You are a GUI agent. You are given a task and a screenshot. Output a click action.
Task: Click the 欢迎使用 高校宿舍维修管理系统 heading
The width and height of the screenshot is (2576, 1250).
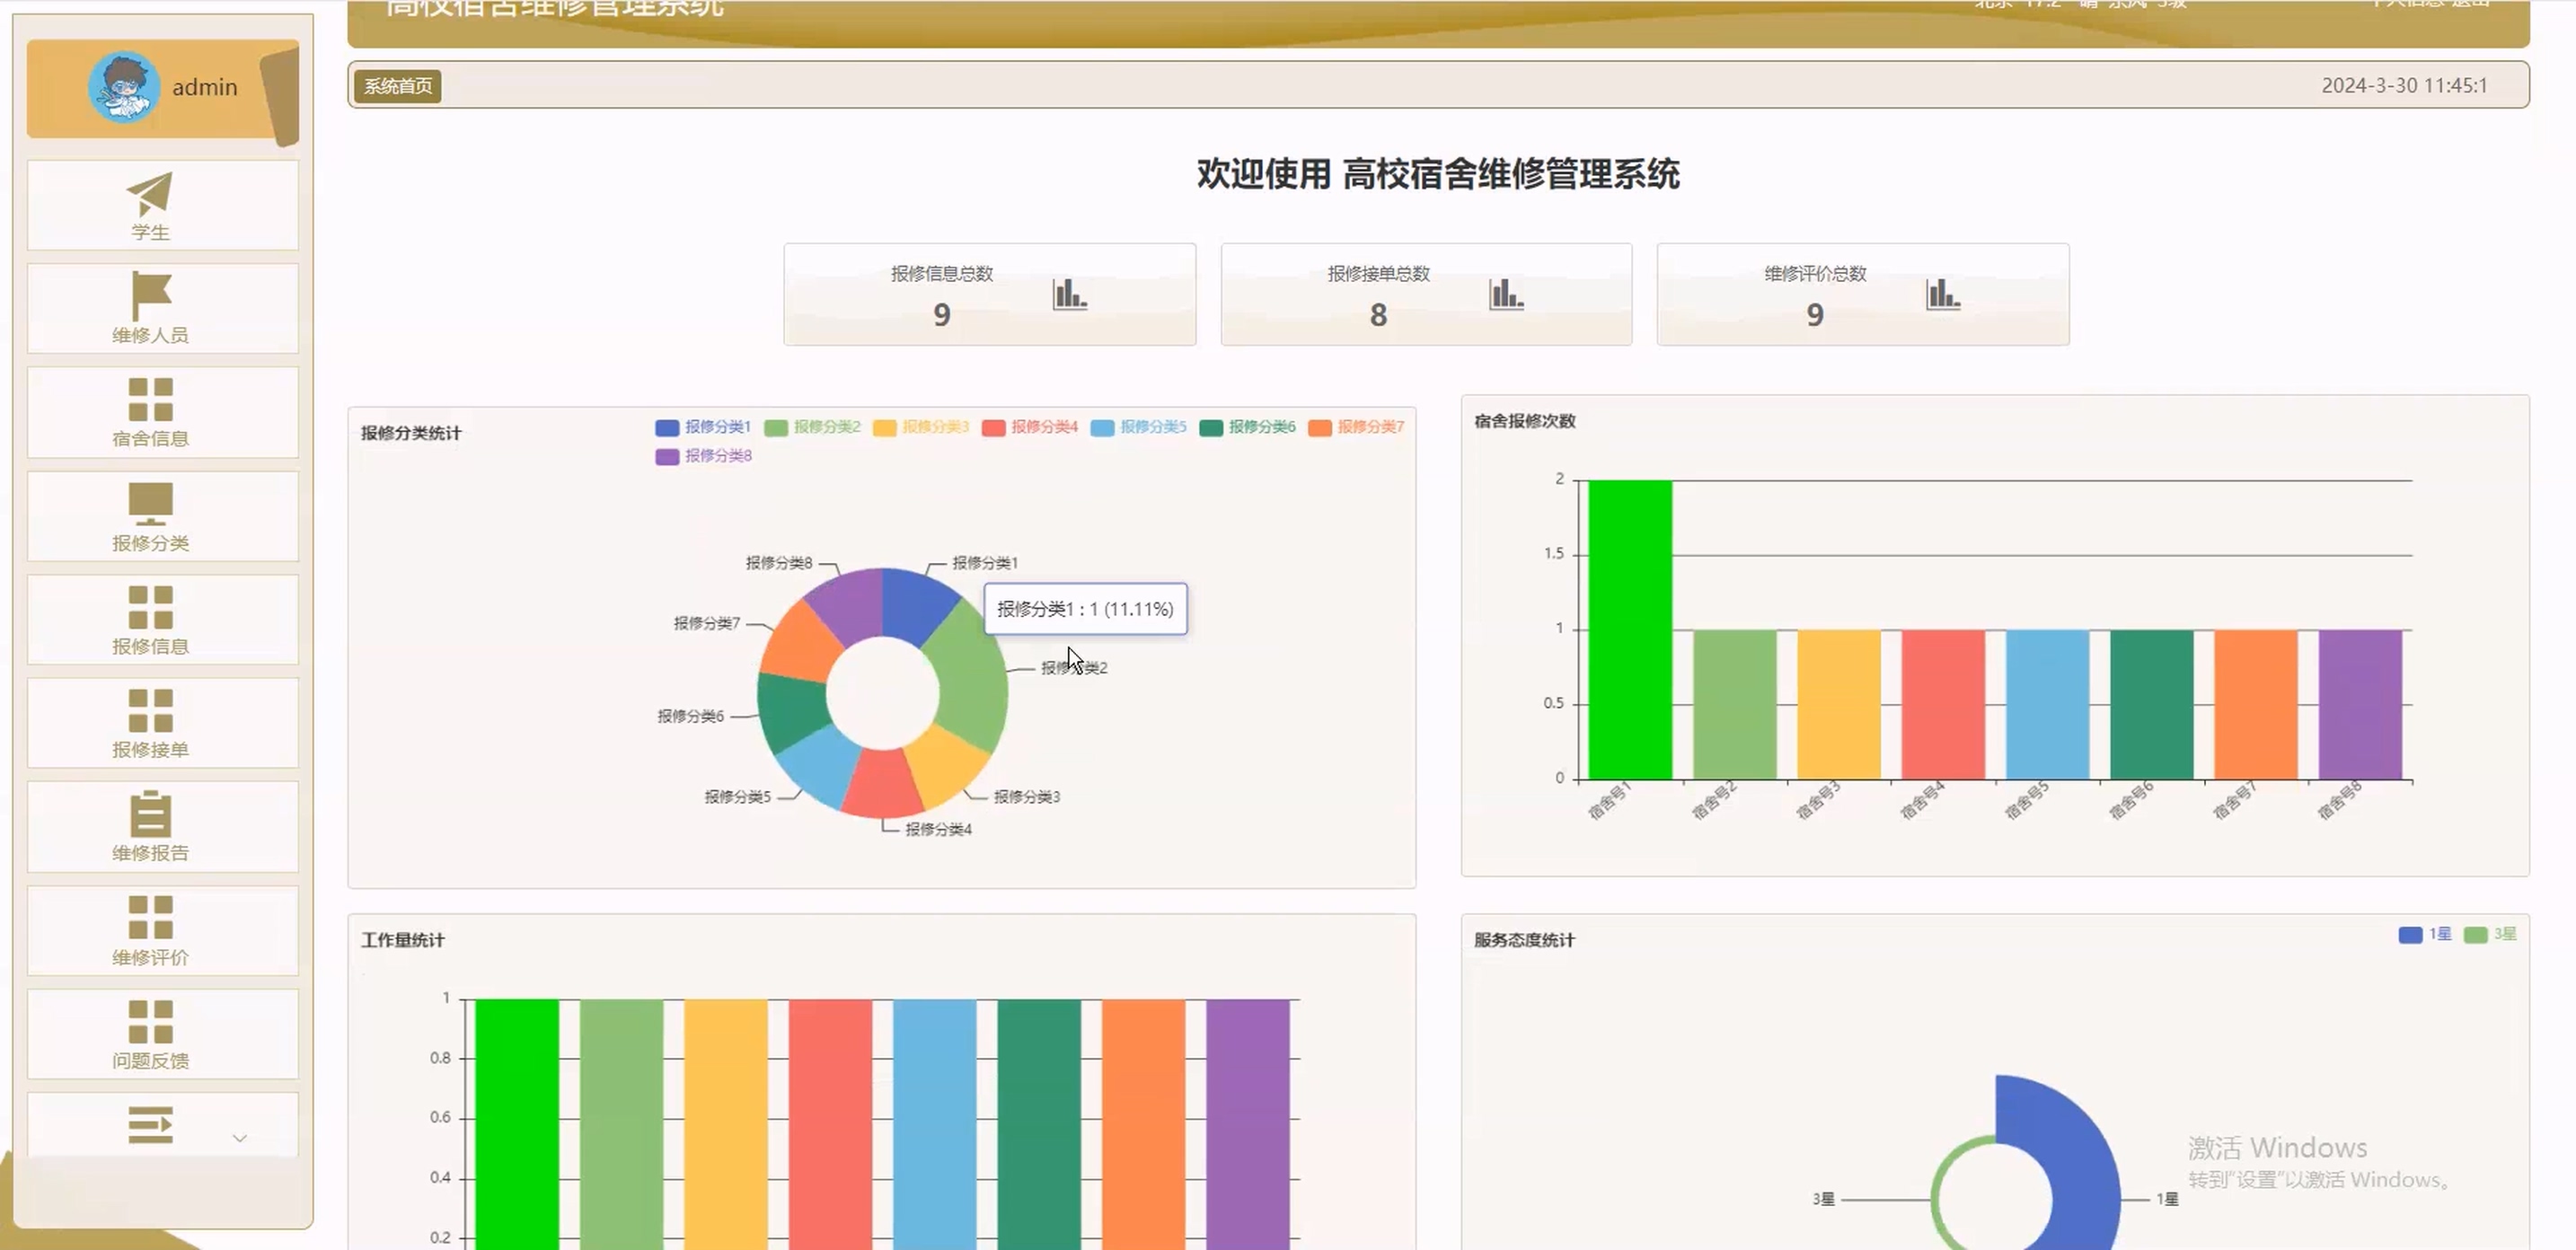[1438, 174]
